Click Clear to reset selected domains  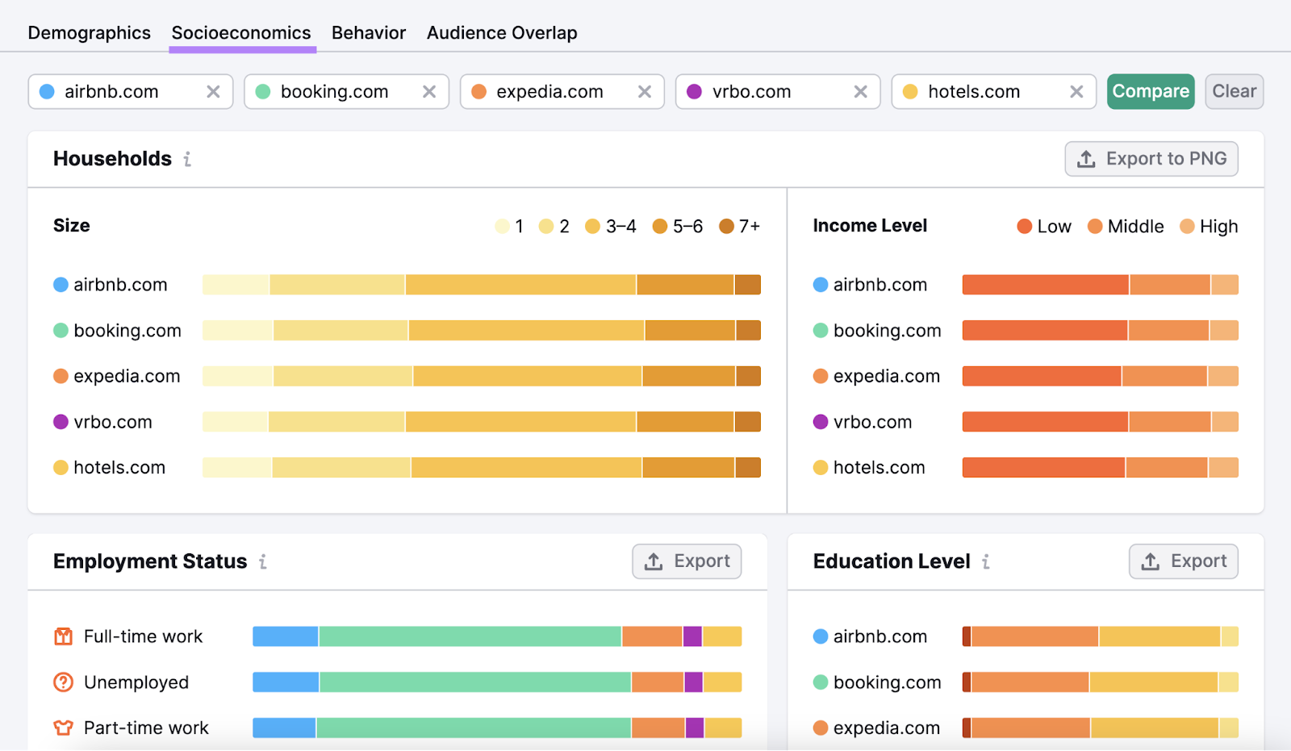point(1234,91)
